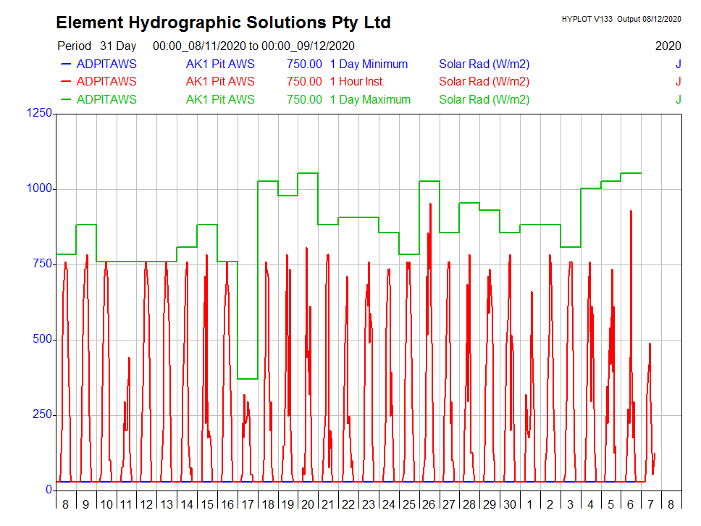Select day 30 on the X-axis
701x526 pixels.
coord(509,504)
